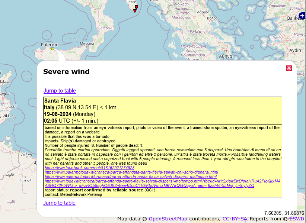Click the report status QC1 line

[100, 190]
